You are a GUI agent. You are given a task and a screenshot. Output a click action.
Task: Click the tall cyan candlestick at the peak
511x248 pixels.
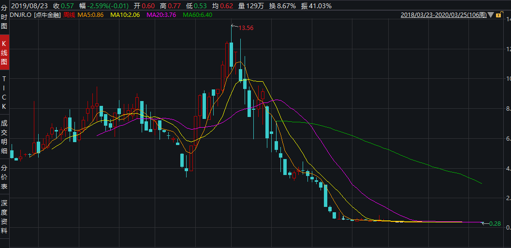(x=232, y=54)
